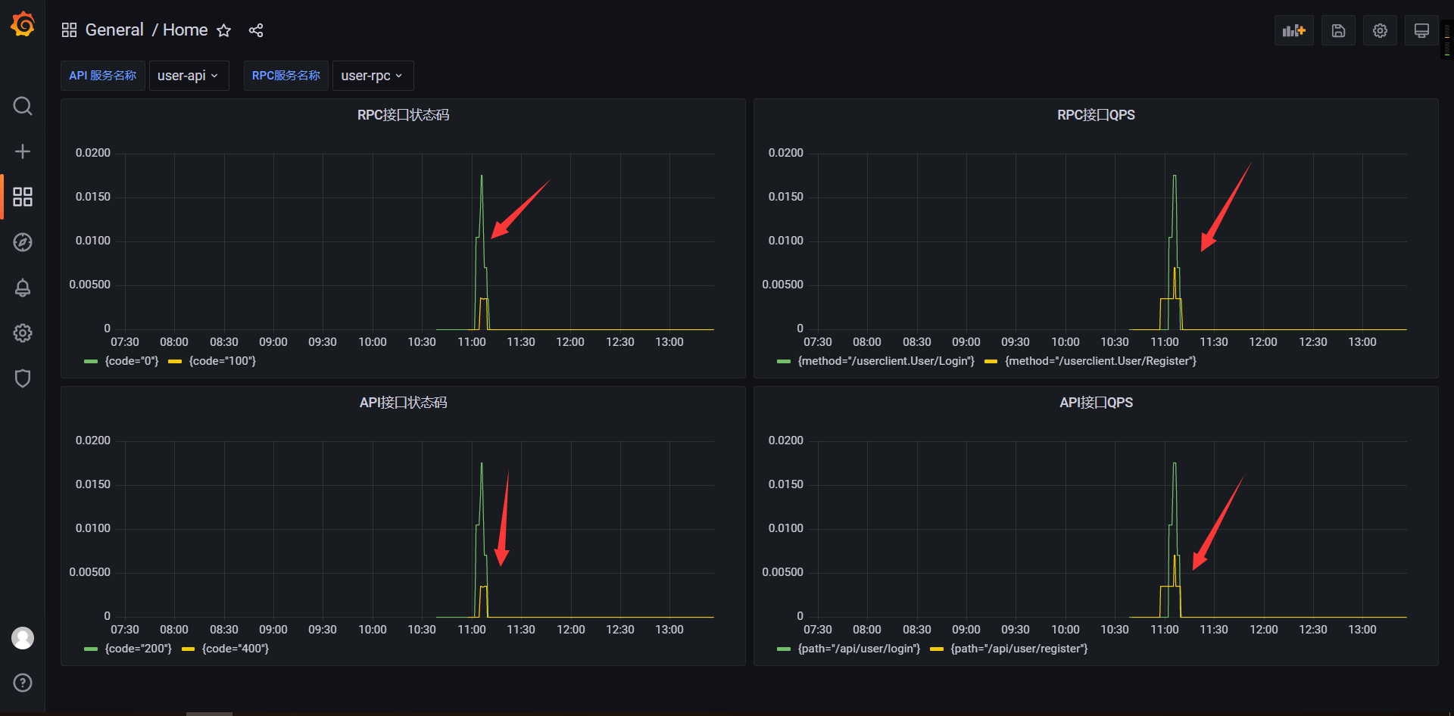
Task: Click yellow swatch of /api/user/register path
Action: (x=937, y=649)
